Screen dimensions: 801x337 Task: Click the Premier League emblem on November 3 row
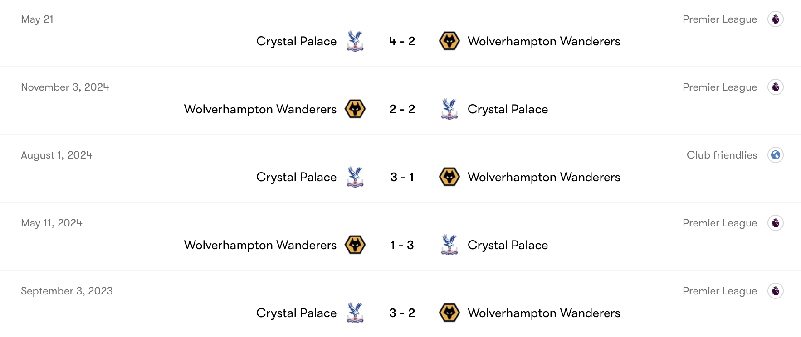[777, 87]
